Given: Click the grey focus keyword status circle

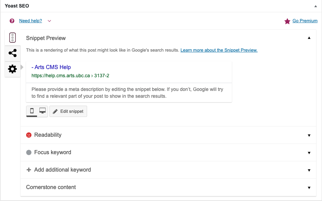Looking at the screenshot, I should pyautogui.click(x=29, y=152).
